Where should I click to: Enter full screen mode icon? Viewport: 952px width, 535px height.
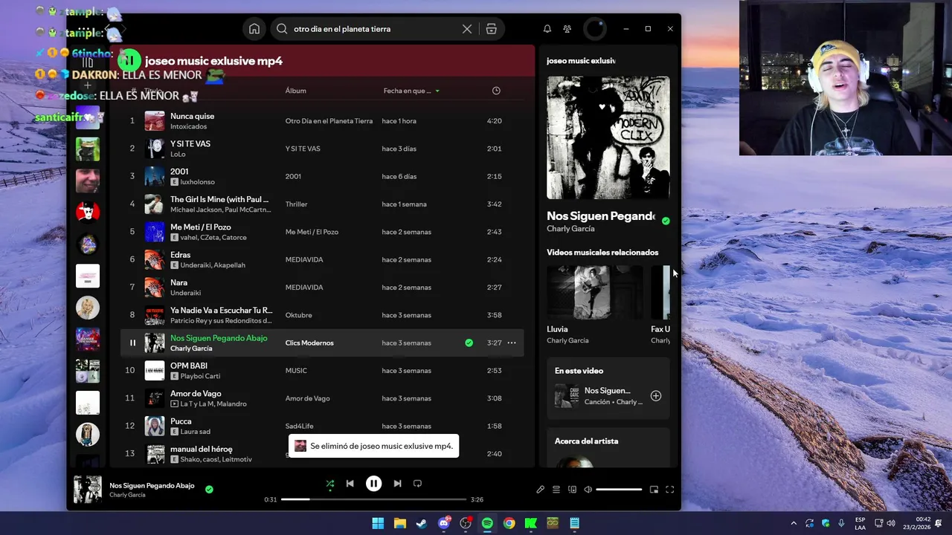click(x=669, y=490)
